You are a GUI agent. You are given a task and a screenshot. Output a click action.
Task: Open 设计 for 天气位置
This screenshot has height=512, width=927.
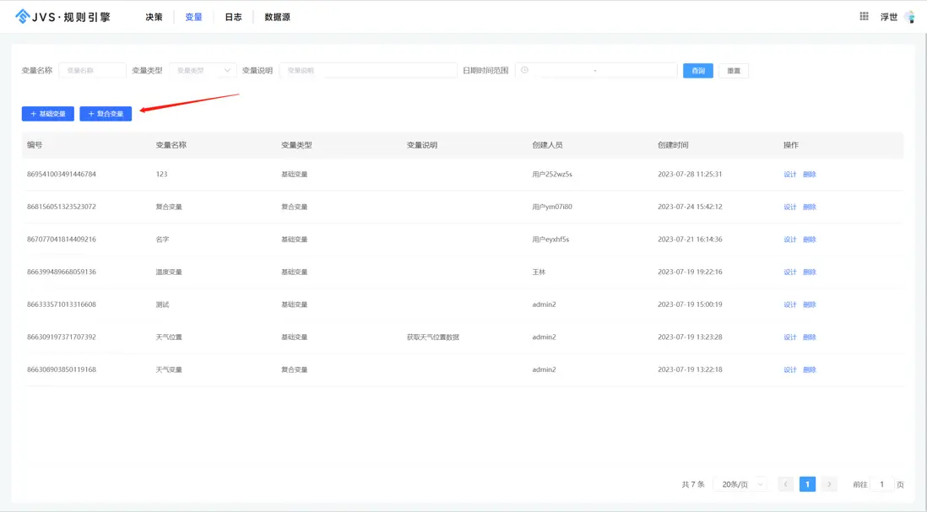[x=790, y=337]
